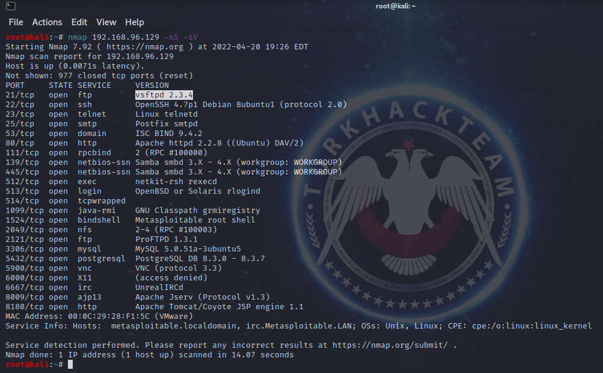Click the 1524/tcp bindshell port entry
Image resolution: width=603 pixels, height=373 pixels.
point(24,220)
